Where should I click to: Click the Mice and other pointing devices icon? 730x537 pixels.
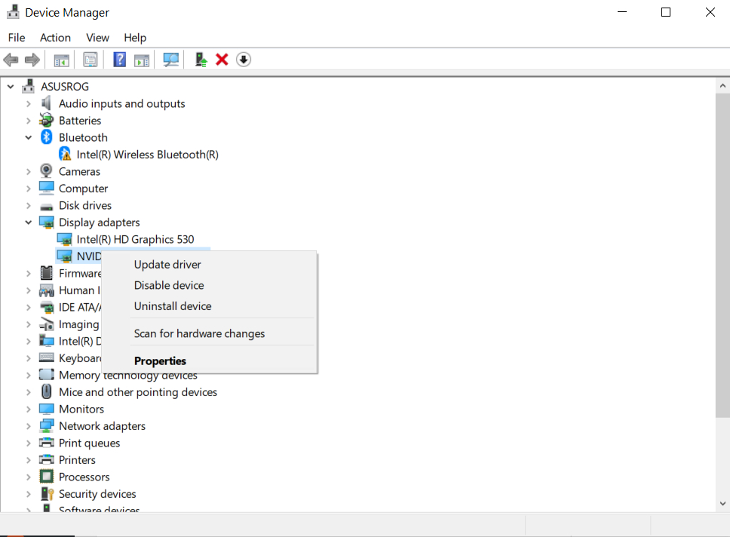(47, 391)
